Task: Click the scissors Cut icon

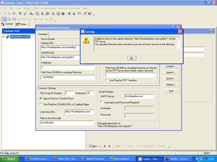Action: pos(4,14)
